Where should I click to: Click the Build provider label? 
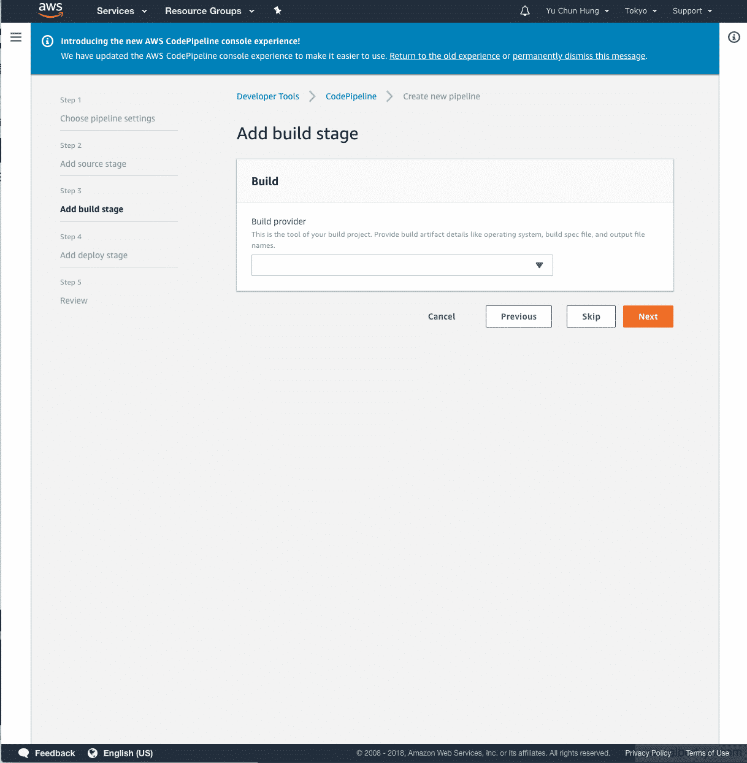point(278,221)
